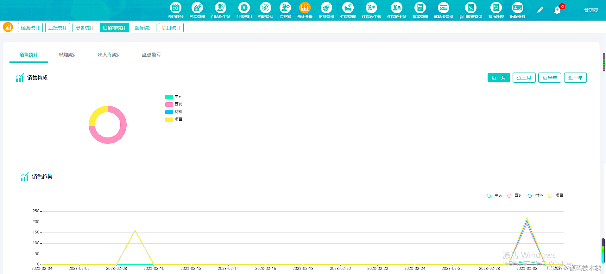Image resolution: width=606 pixels, height=274 pixels.
Task: Toggle 材料 series in trend legend
Action: coord(534,195)
